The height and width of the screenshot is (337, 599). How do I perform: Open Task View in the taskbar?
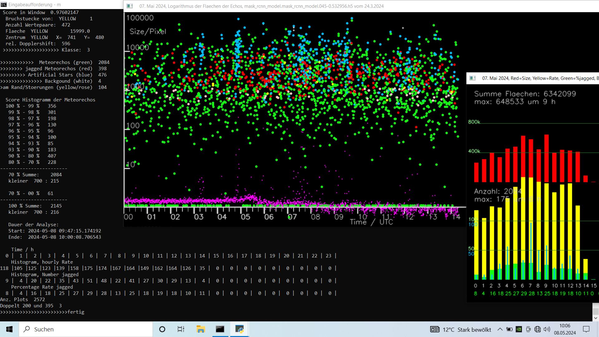[181, 329]
